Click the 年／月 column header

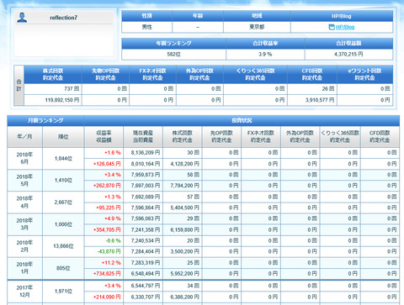coord(24,137)
